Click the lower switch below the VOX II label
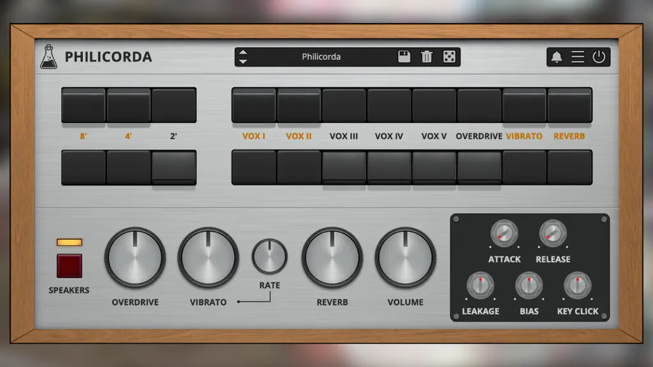 point(299,168)
